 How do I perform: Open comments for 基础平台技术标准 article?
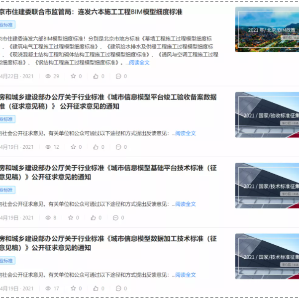click(x=115, y=217)
